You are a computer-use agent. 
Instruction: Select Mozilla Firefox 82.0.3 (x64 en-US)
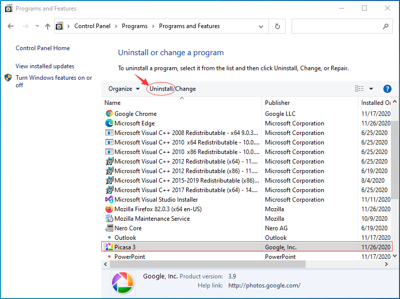[x=158, y=209]
